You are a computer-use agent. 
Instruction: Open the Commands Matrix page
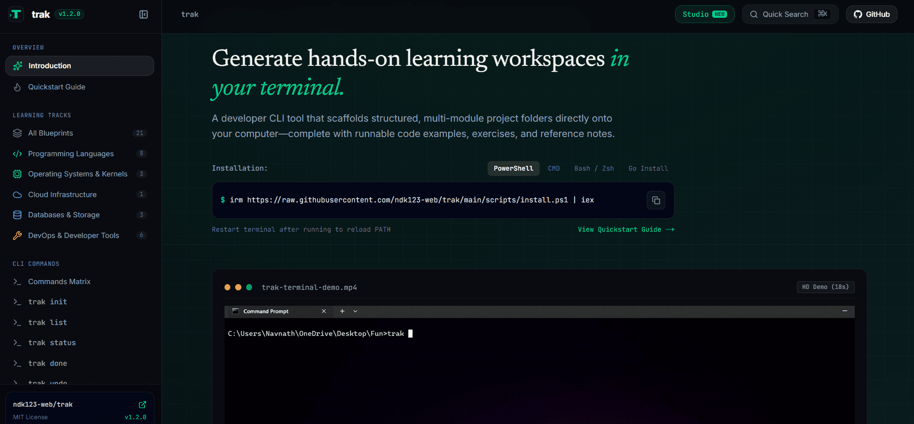79,282
